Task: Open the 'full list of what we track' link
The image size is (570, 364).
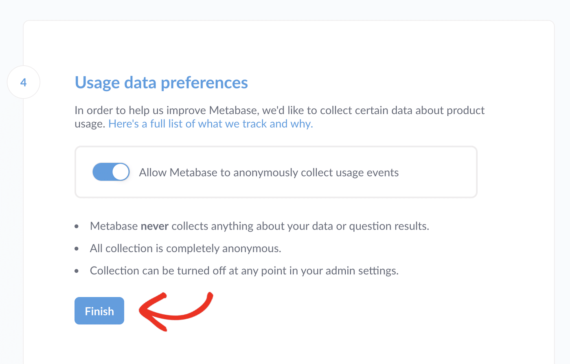Action: coord(210,124)
